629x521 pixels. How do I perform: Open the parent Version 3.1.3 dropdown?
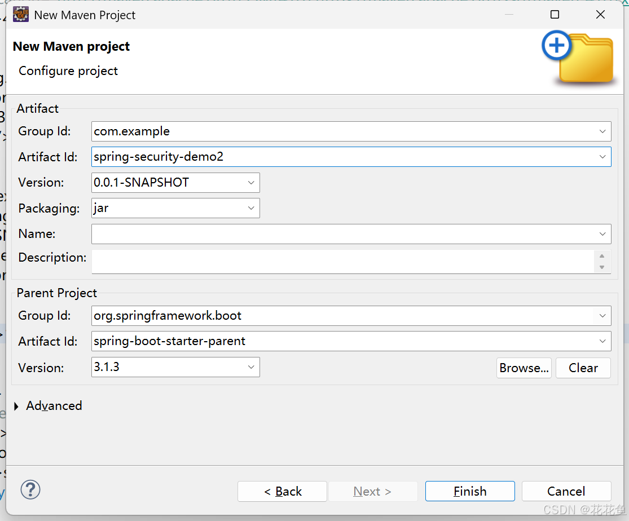[x=251, y=367]
